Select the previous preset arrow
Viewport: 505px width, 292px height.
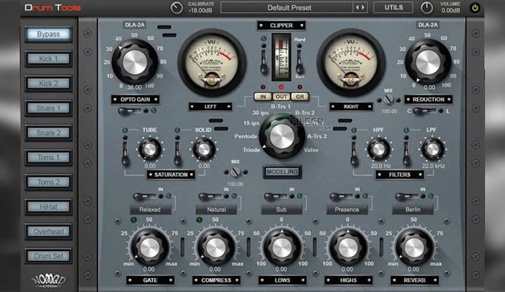tap(357, 7)
